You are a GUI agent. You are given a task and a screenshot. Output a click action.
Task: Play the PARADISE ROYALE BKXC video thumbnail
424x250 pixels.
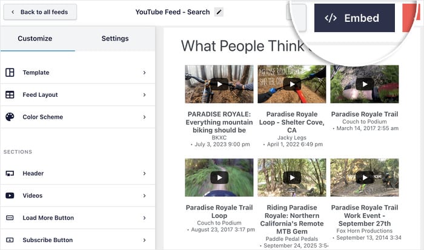[x=219, y=84]
